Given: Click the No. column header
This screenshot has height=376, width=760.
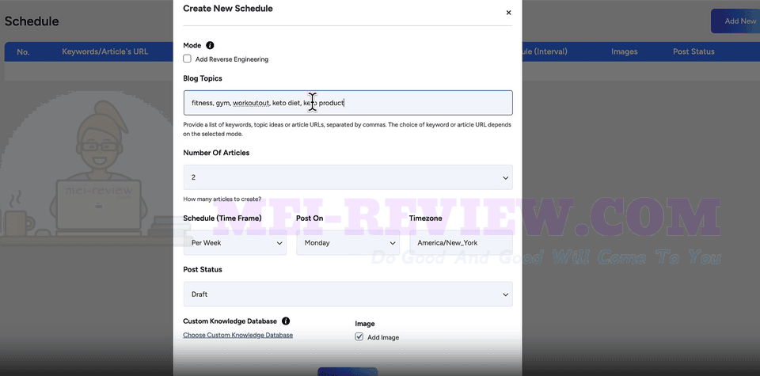Looking at the screenshot, I should pyautogui.click(x=23, y=51).
